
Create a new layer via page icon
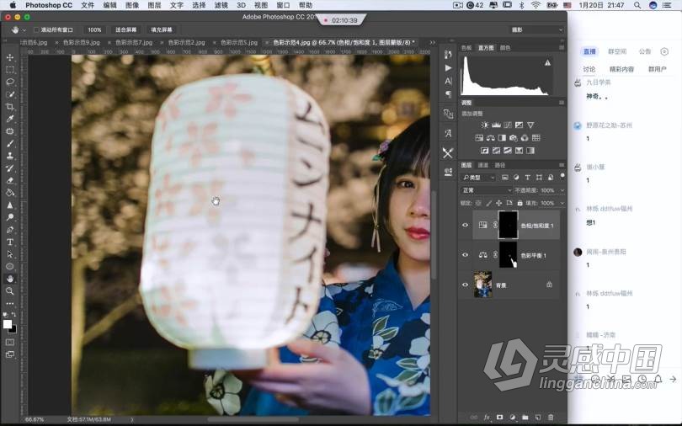point(538,418)
